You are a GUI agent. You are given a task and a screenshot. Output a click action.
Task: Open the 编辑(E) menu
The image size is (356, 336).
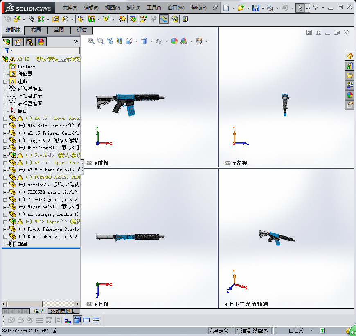click(91, 8)
